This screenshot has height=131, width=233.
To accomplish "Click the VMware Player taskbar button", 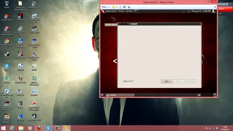I will click(x=66, y=128).
